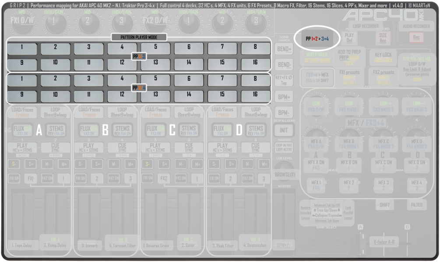The width and height of the screenshot is (440, 263).
Task: Click the BPM+ button
Action: click(284, 97)
